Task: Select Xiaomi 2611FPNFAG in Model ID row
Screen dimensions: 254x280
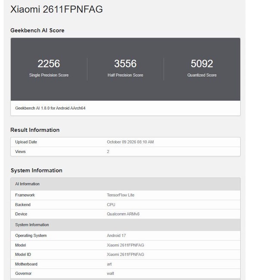Action: point(125,255)
